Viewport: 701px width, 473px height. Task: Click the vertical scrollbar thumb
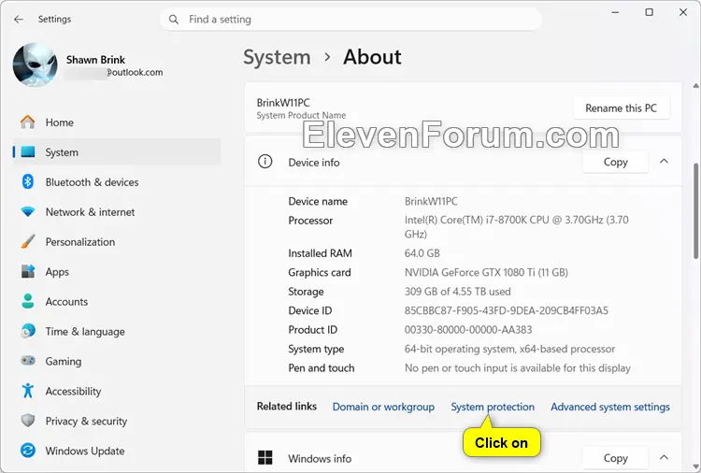(x=695, y=211)
